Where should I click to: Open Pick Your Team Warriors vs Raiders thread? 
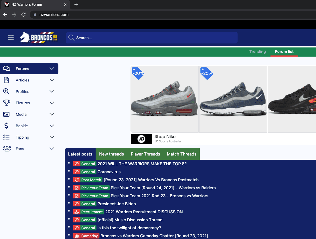pyautogui.click(x=163, y=188)
